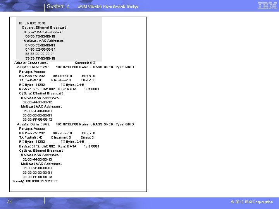279x209 pixels.
Task: Click the 'Ready; T=0.01/0.01 16:58:03' line
Action: 36,181
